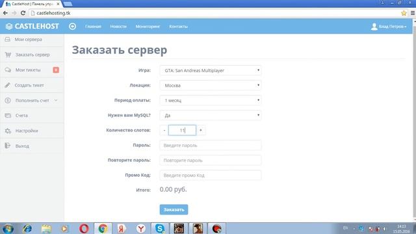The width and height of the screenshot is (416, 234).
Task: Open Заказать сервер in sidebar
Action: tap(32, 55)
